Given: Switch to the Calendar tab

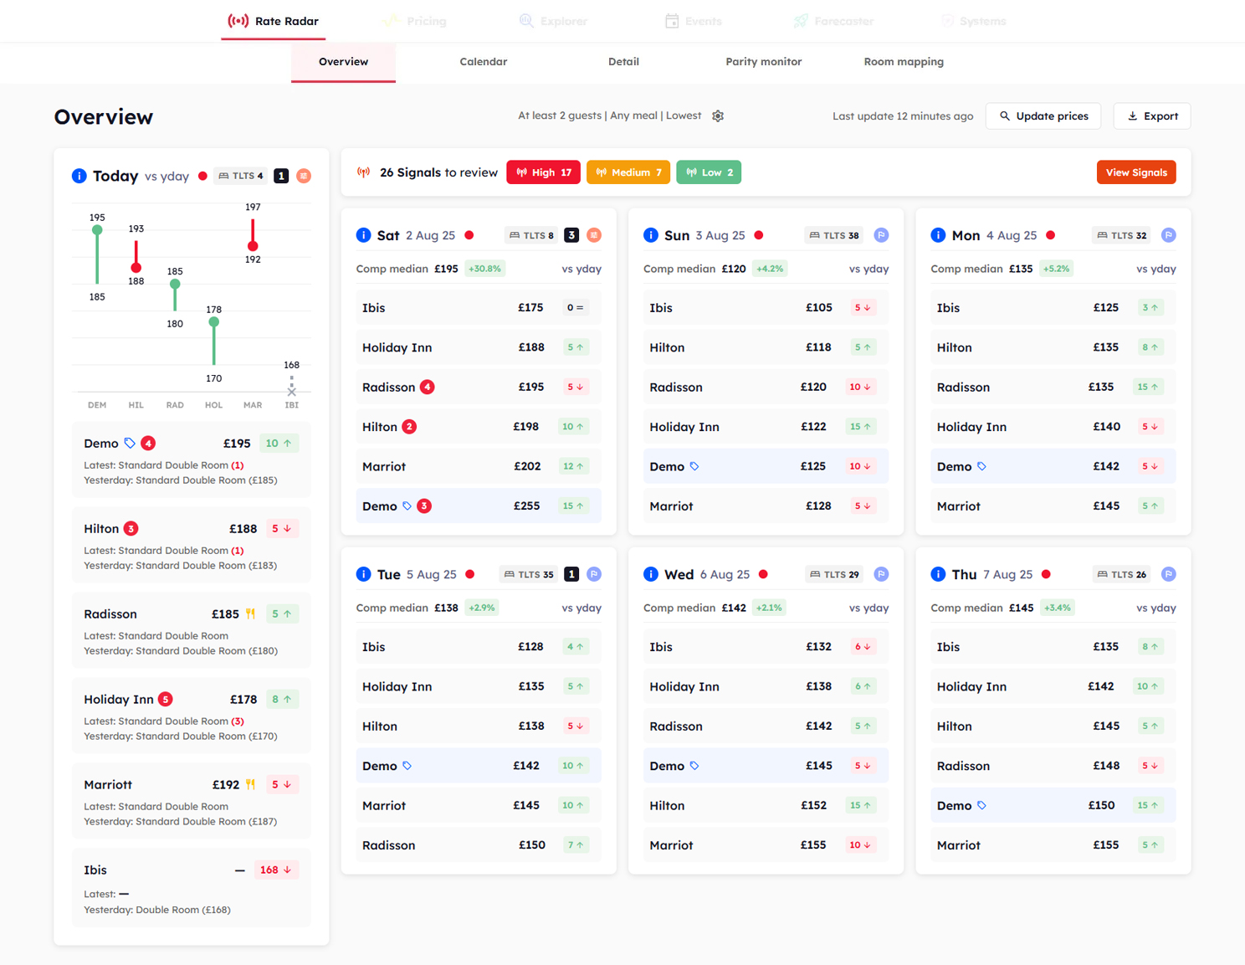Looking at the screenshot, I should (484, 62).
